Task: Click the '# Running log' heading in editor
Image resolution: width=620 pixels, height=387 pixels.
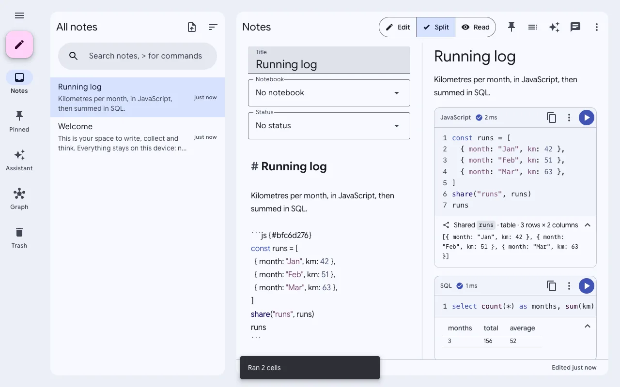Action: coord(289,166)
